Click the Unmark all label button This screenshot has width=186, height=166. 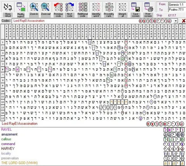pyautogui.click(x=122, y=15)
